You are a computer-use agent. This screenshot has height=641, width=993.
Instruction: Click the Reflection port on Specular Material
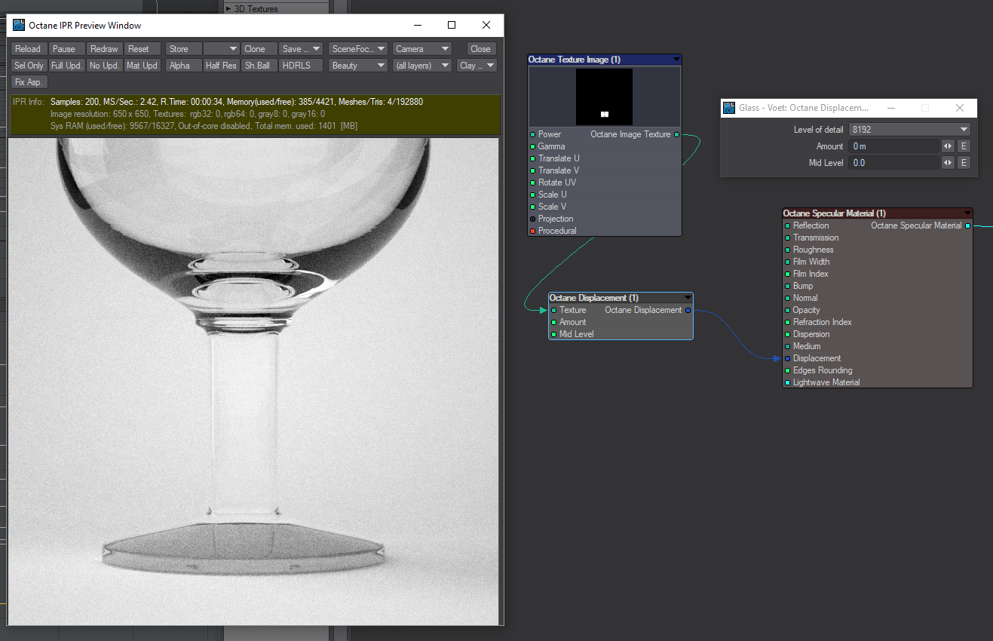pyautogui.click(x=787, y=226)
